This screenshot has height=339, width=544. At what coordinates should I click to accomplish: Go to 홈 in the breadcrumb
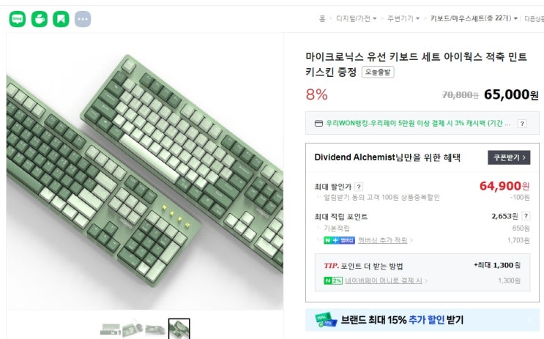pyautogui.click(x=322, y=18)
